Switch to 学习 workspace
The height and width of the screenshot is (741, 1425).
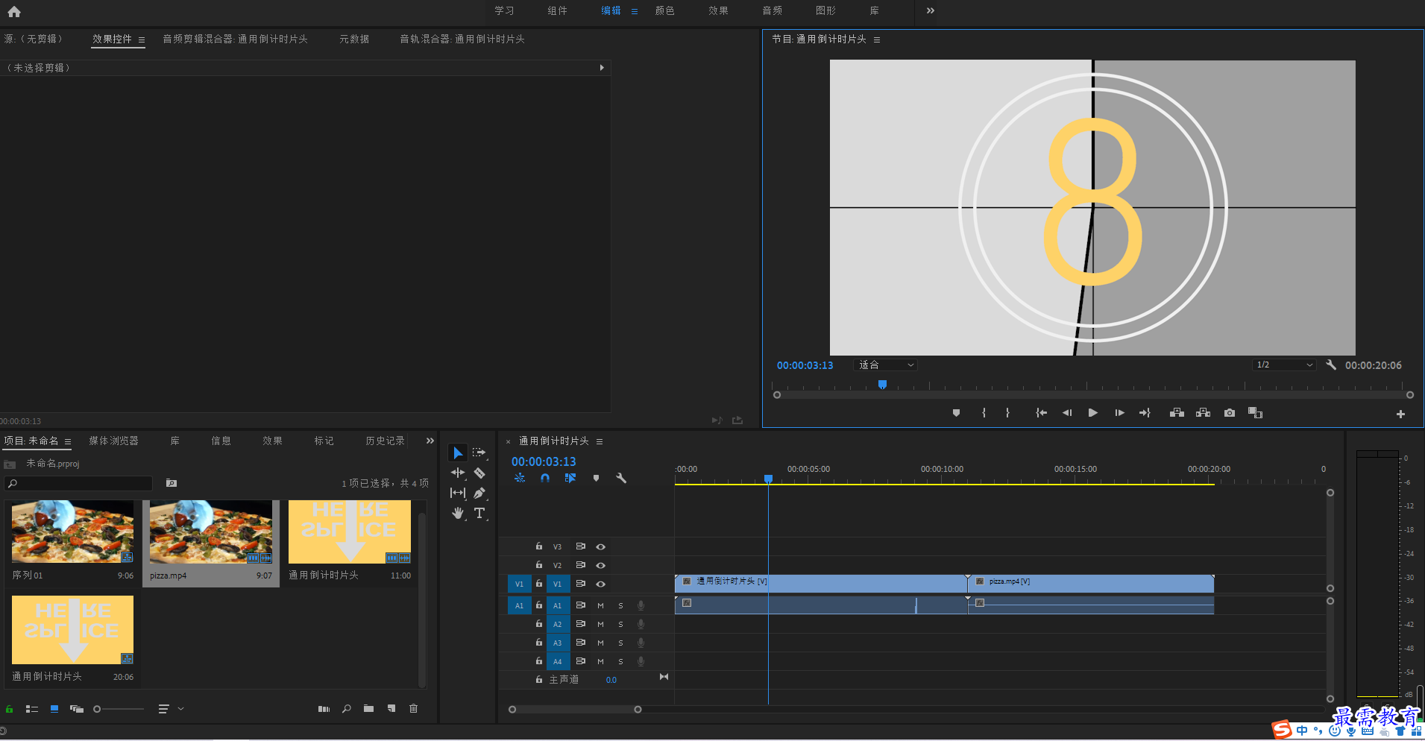tap(504, 10)
